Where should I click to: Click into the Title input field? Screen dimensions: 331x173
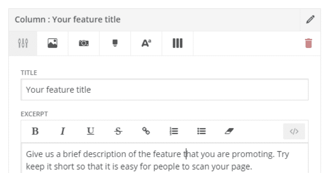coord(165,90)
